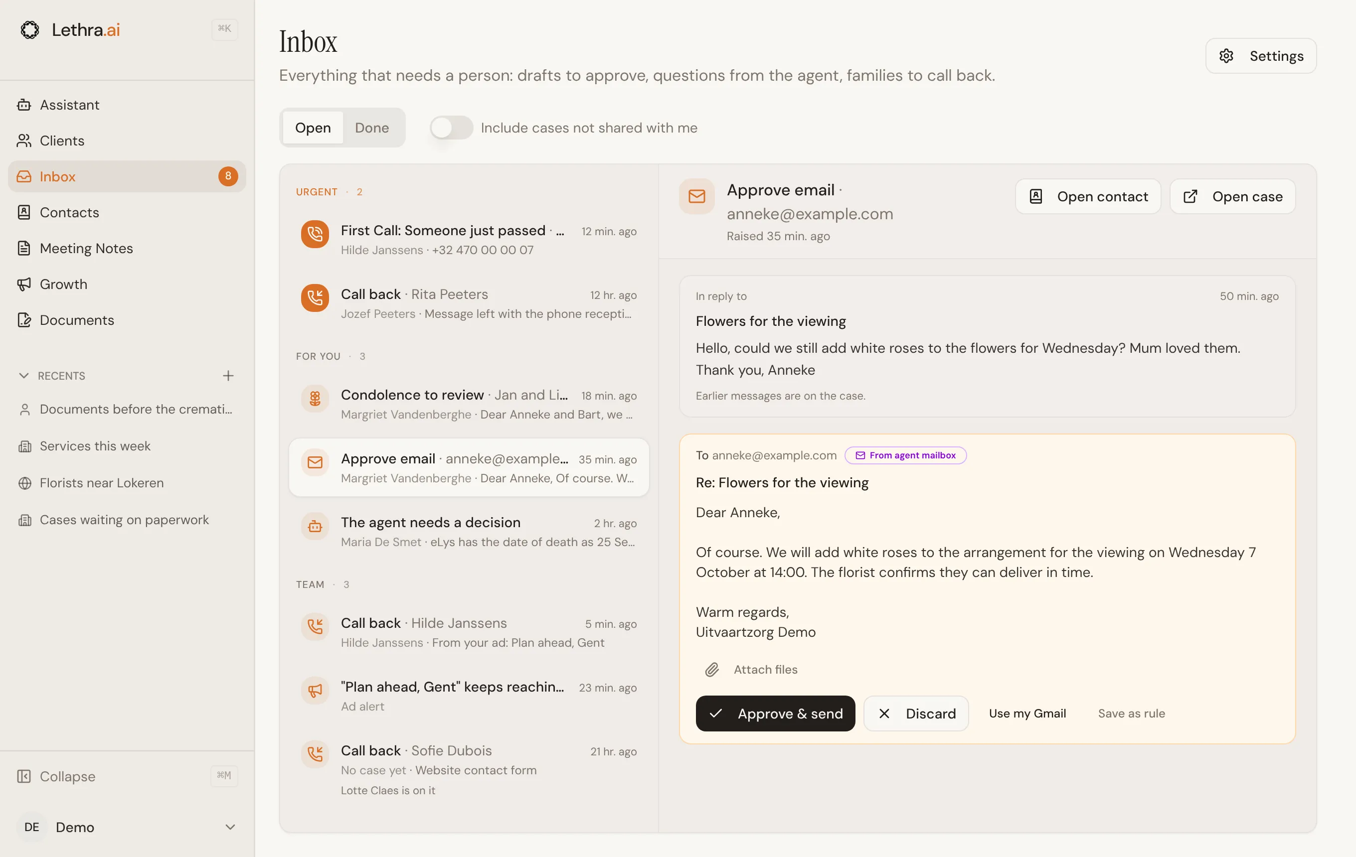
Task: Open the ⌘K command shortcut badge
Action: click(224, 29)
